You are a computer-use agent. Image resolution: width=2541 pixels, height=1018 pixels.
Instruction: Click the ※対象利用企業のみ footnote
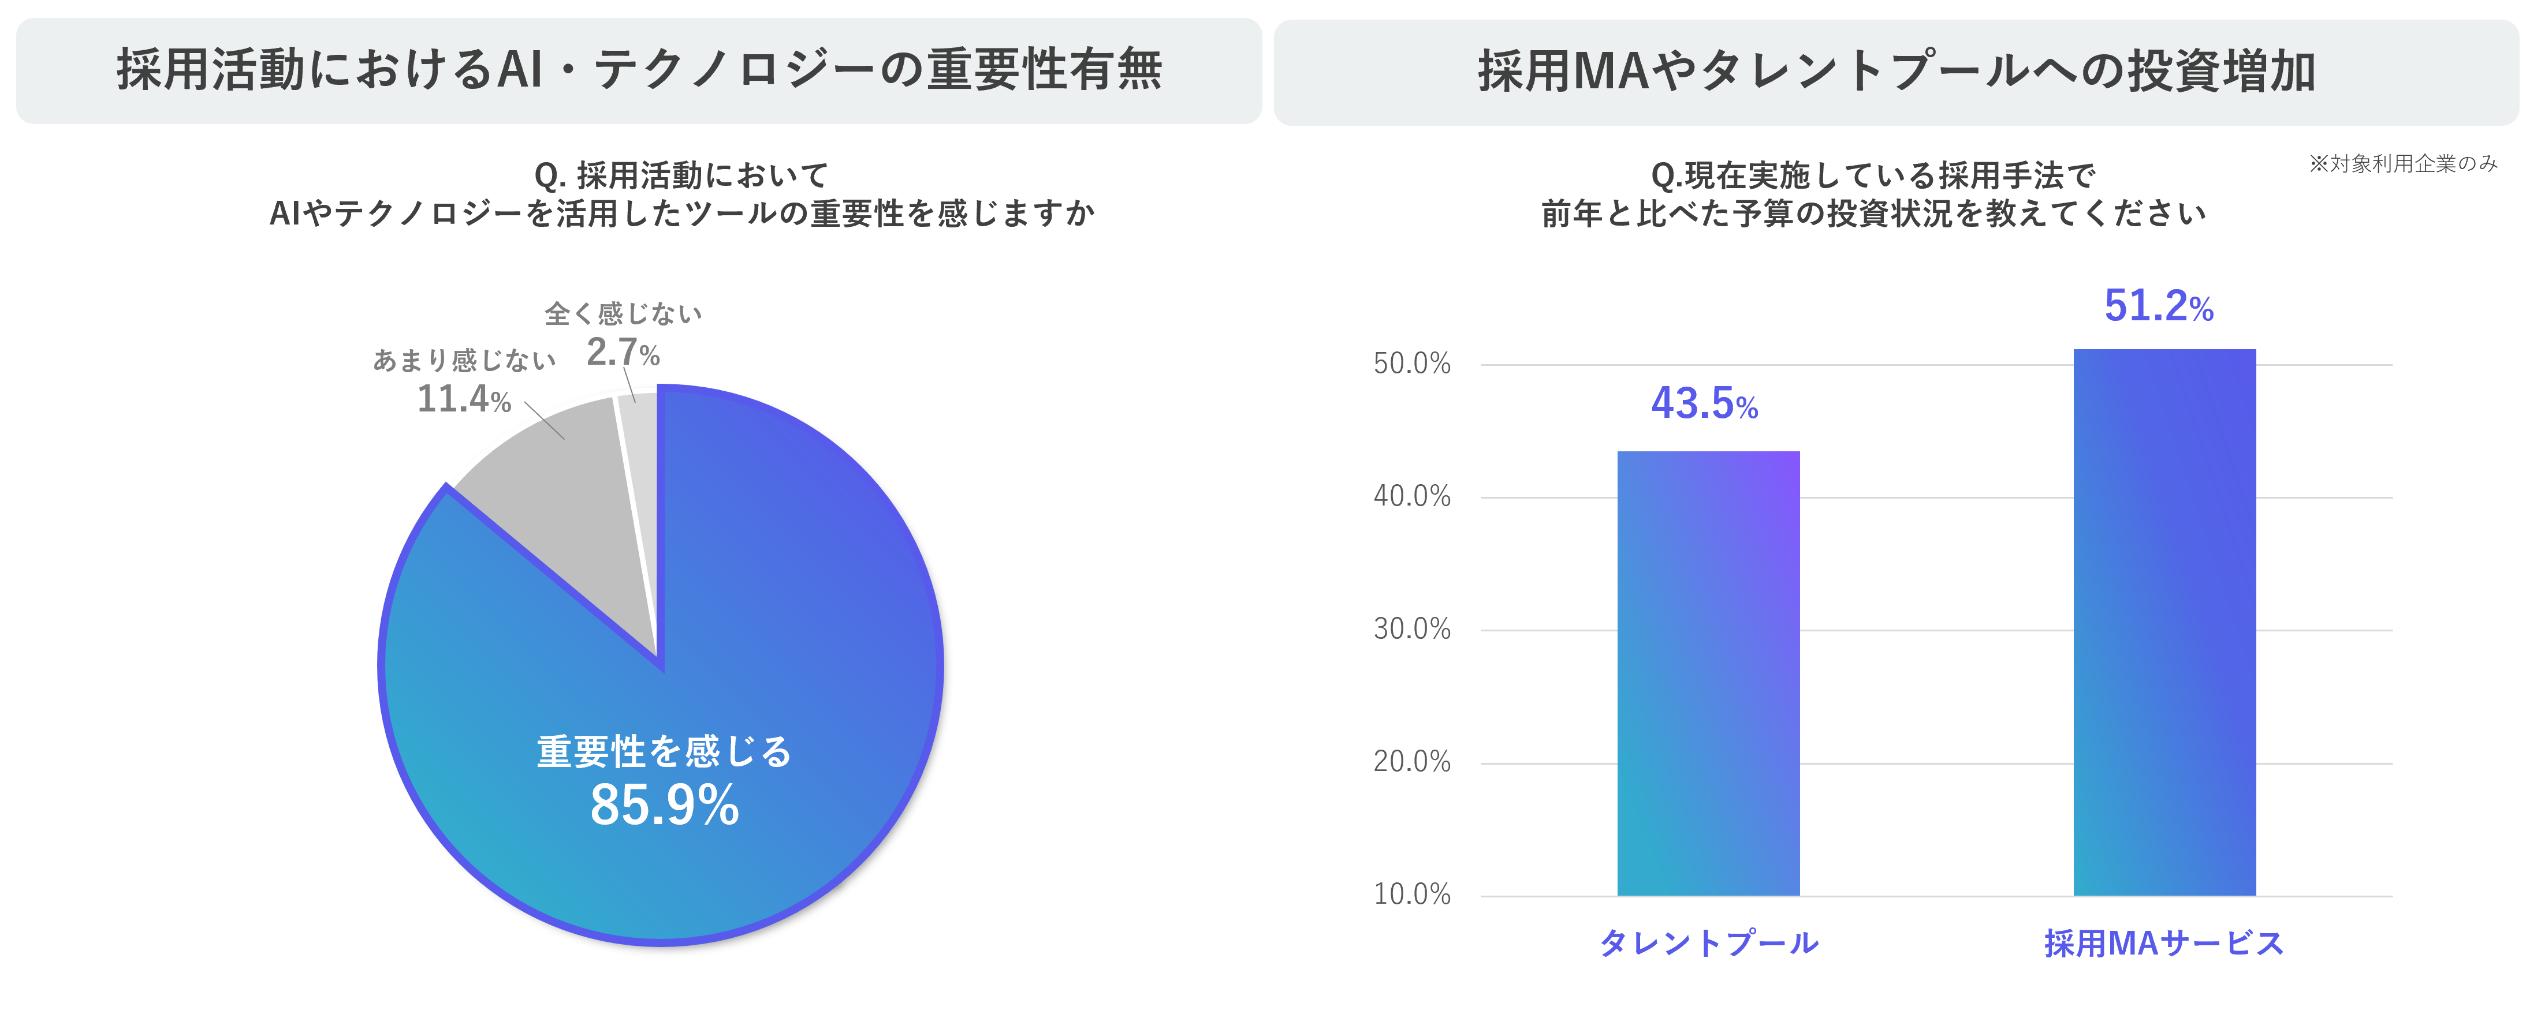[x=2403, y=163]
